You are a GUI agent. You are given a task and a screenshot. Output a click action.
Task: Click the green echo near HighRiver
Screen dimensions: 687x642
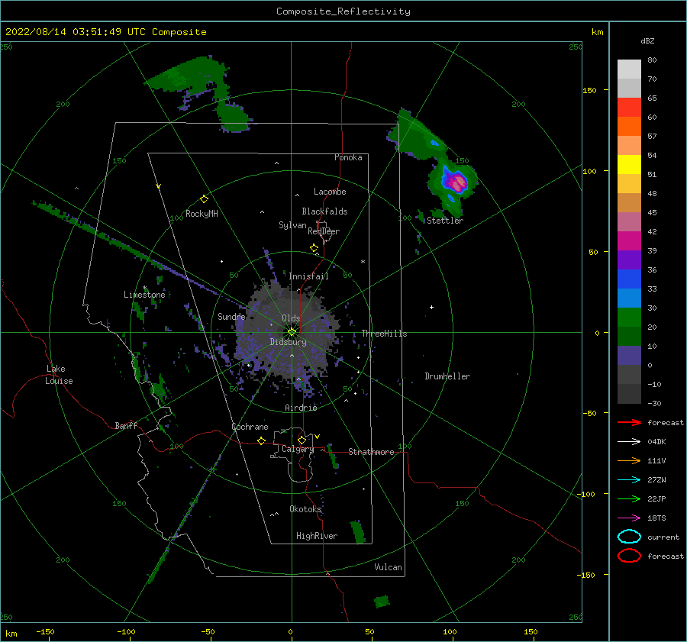click(357, 531)
